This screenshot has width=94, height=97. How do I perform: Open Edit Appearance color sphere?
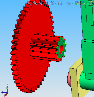click(x=77, y=3)
